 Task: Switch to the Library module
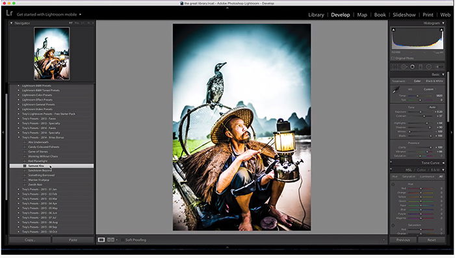(x=316, y=14)
